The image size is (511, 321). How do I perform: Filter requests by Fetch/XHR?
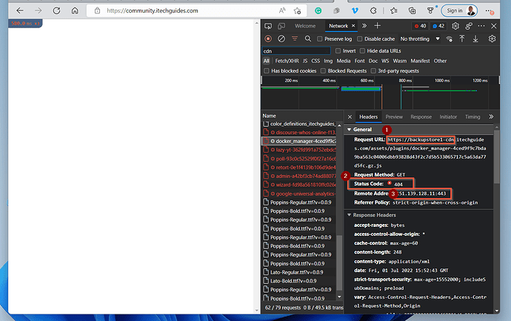287,61
